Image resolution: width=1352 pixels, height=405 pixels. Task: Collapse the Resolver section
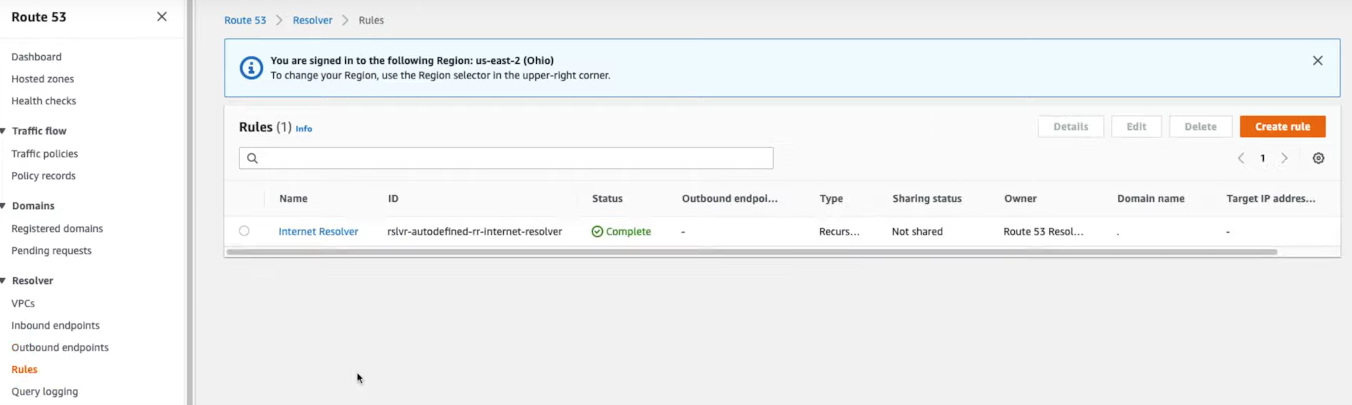[4, 280]
